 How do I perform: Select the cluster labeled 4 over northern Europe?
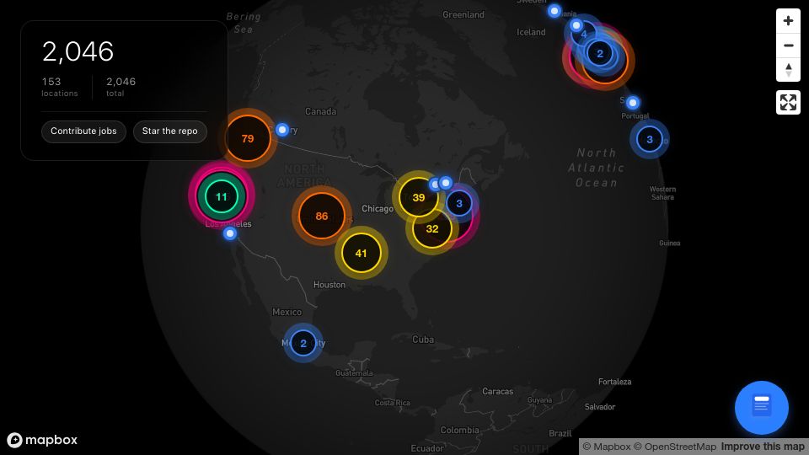pyautogui.click(x=584, y=35)
